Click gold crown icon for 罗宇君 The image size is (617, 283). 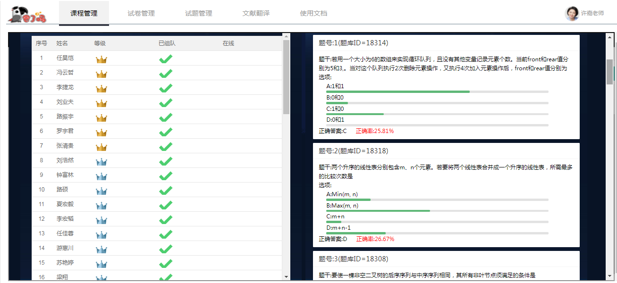tap(101, 133)
